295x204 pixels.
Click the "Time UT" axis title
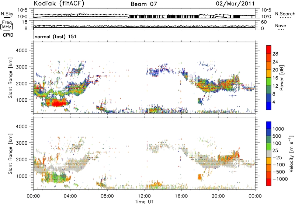144,202
